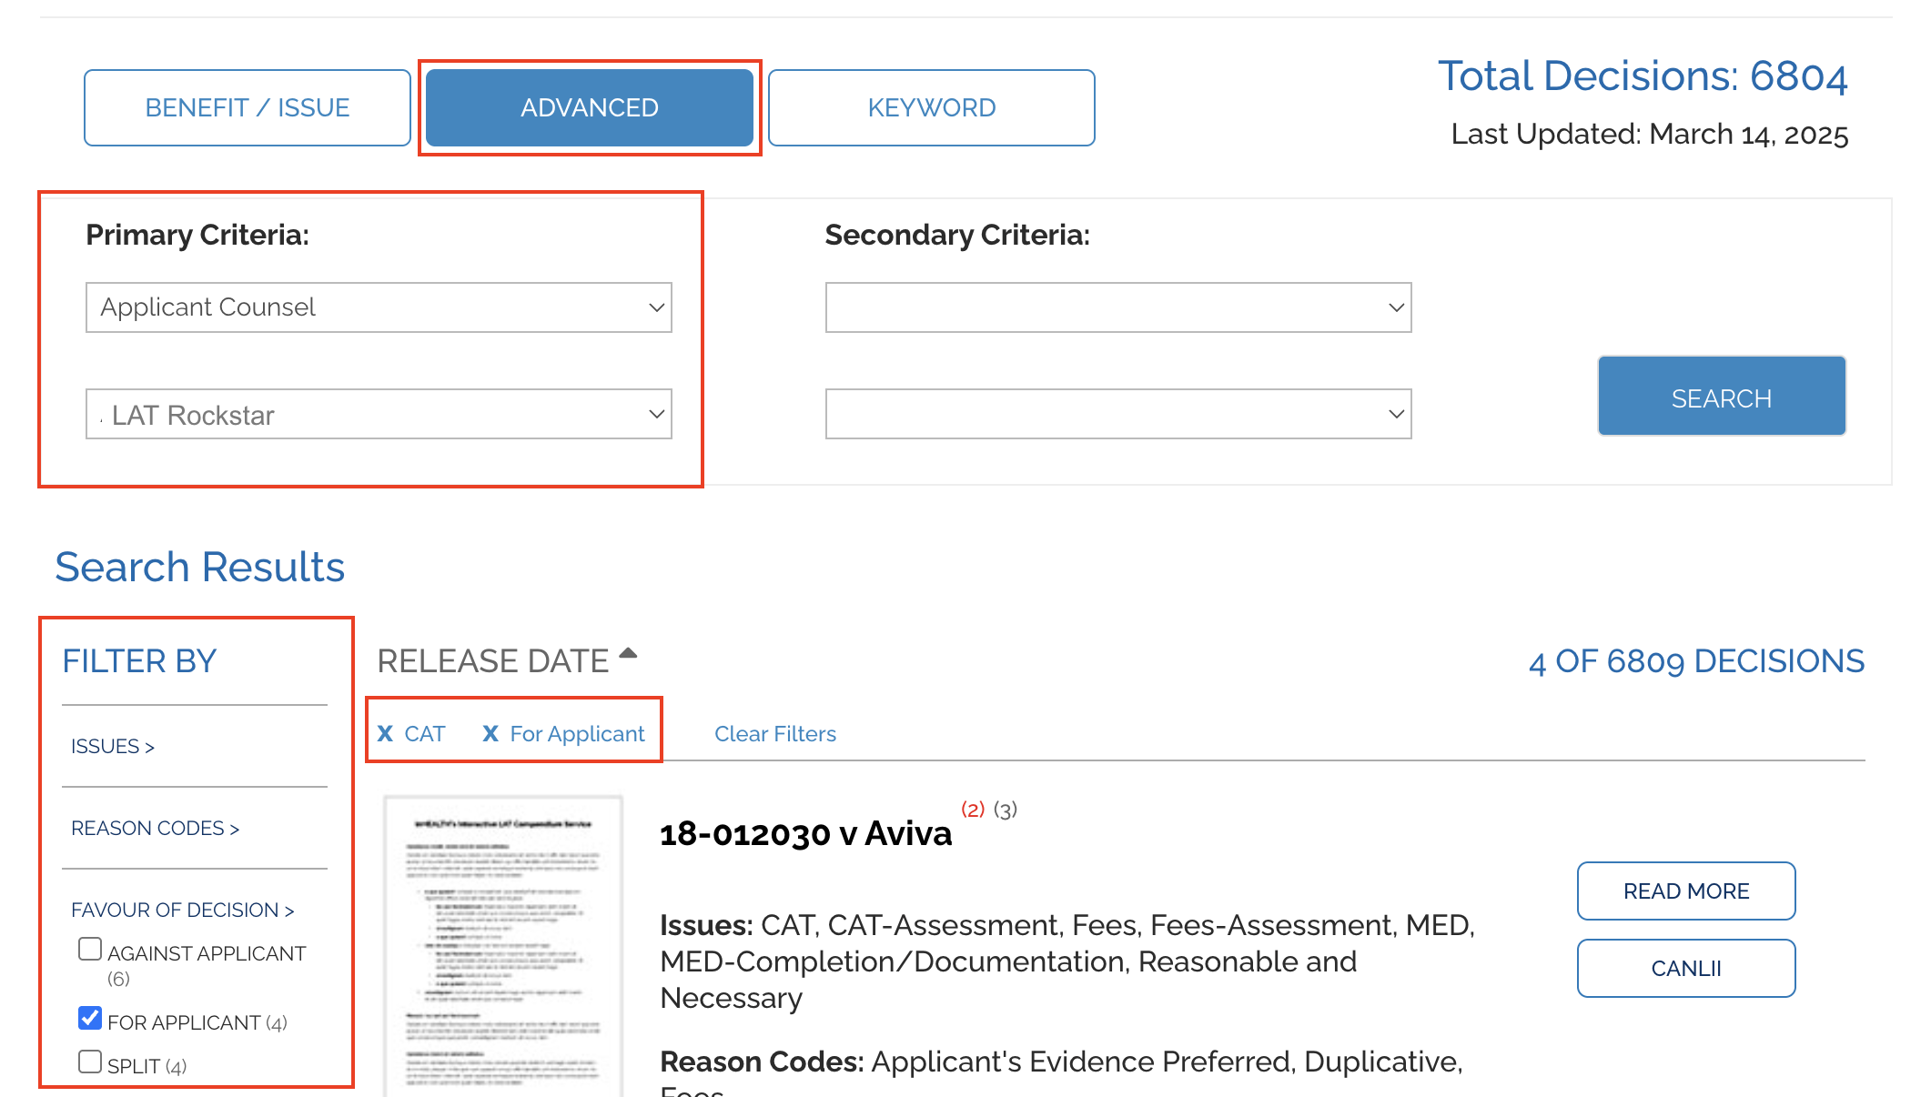Open second Secondary Criteria dropdown
This screenshot has height=1097, width=1931.
pyautogui.click(x=1118, y=414)
